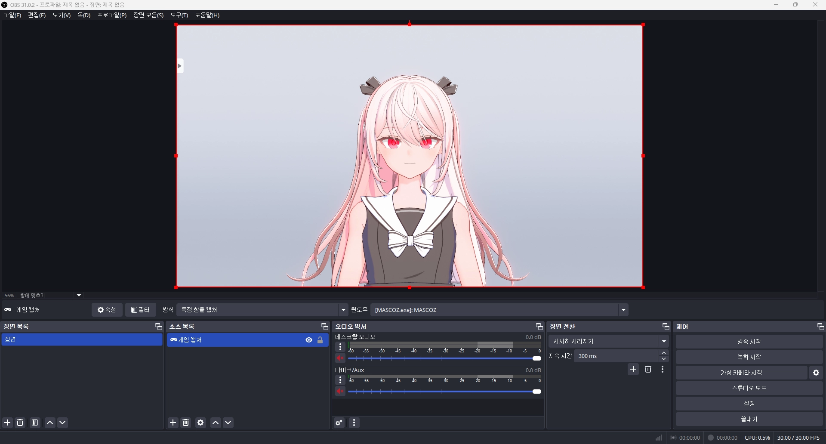This screenshot has height=444, width=826.
Task: Move scene down with the down arrow
Action: (63, 422)
